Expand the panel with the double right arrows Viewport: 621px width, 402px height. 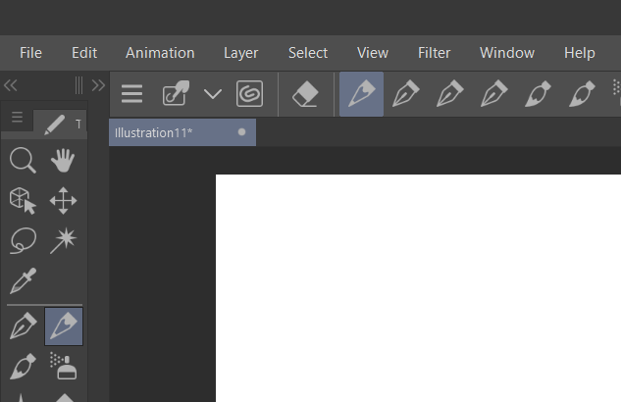98,85
